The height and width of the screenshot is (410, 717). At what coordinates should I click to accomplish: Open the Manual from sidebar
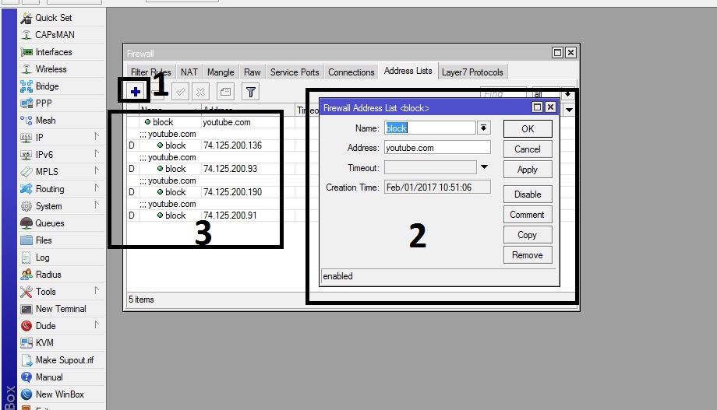[62, 377]
